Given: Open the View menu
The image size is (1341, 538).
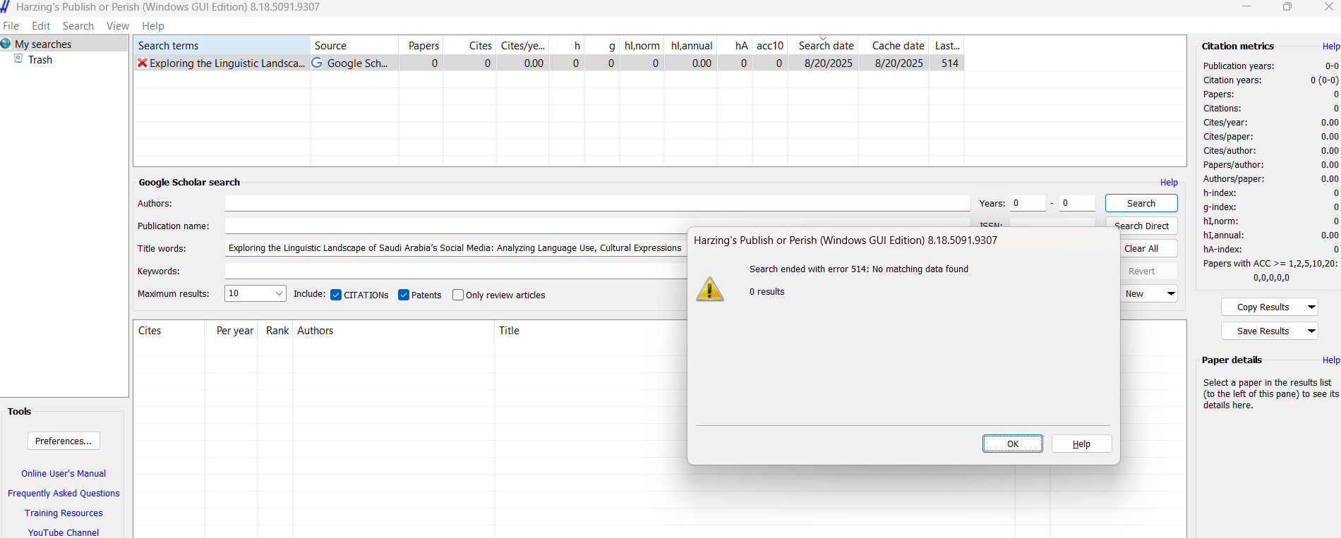Looking at the screenshot, I should (117, 26).
